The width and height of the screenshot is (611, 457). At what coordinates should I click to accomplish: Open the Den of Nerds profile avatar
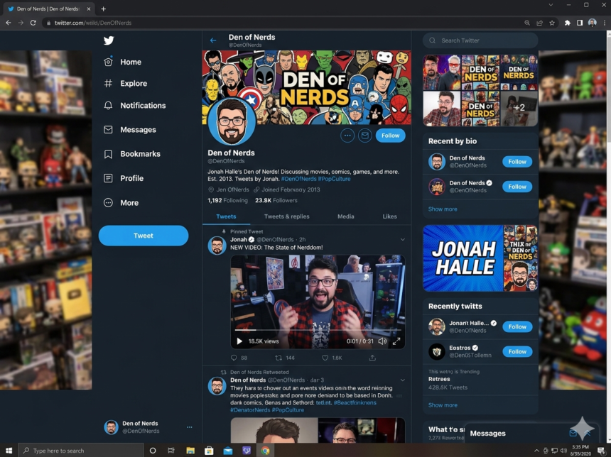pos(232,121)
